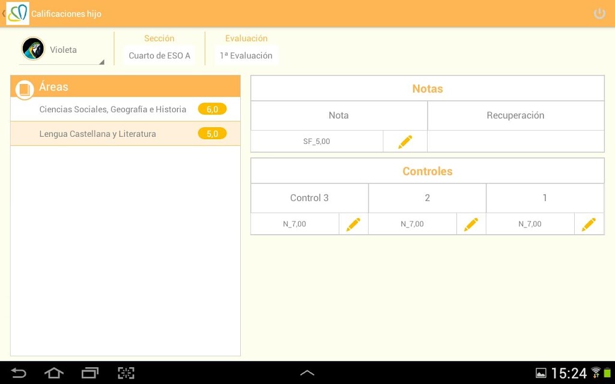Tap the Notas table title
Screen dimensions: 615x384
coord(428,89)
